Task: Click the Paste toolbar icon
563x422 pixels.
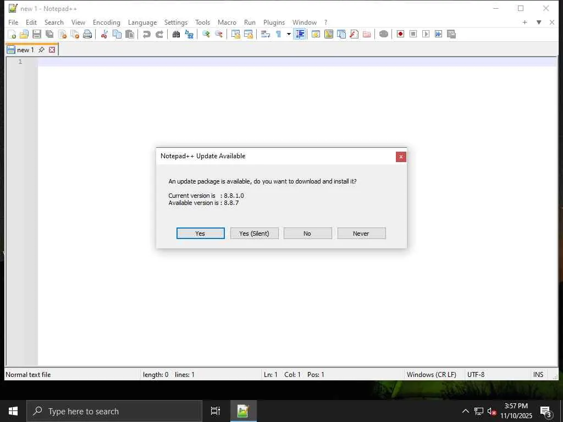Action: point(130,34)
